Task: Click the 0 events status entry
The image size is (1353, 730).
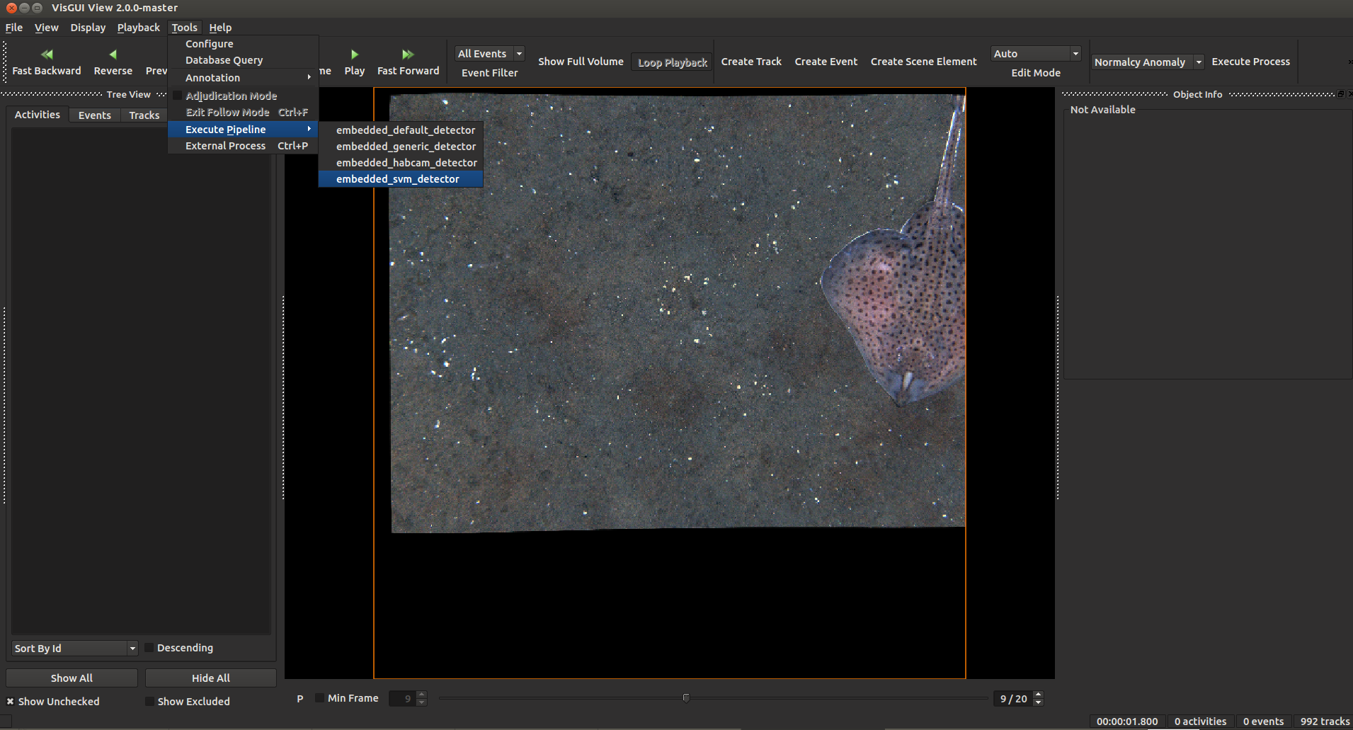Action: click(1263, 722)
